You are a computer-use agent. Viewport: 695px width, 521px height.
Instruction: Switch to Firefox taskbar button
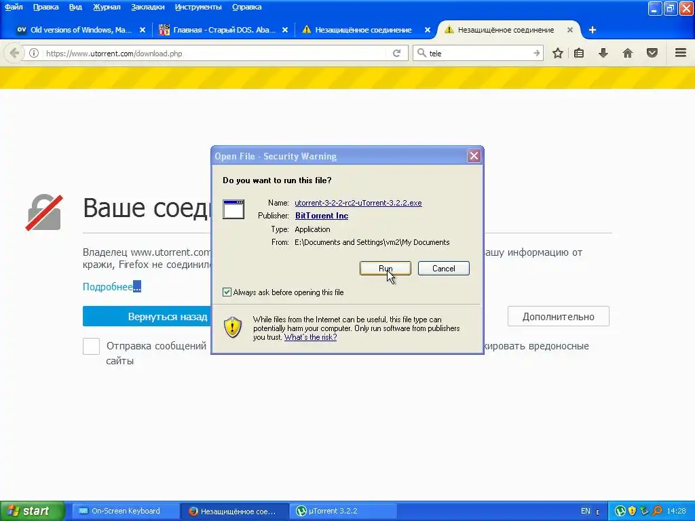tap(234, 511)
